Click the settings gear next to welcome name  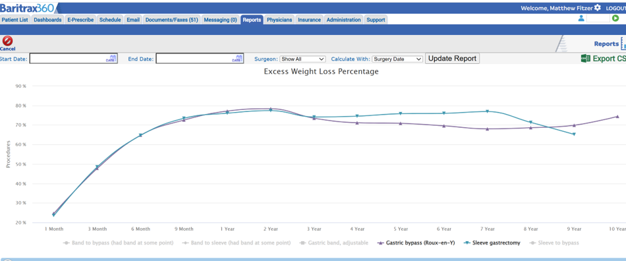597,8
